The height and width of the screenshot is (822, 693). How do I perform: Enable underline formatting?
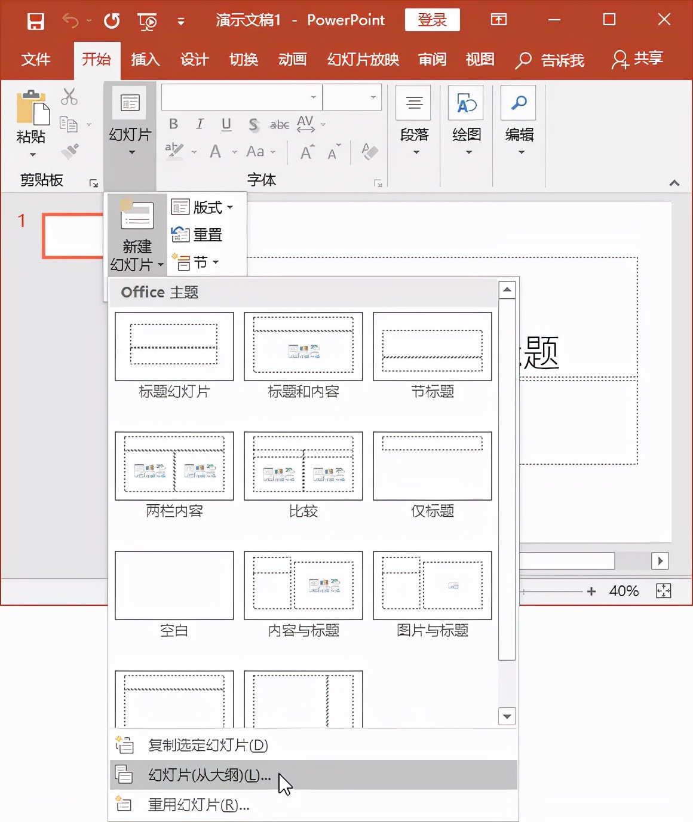tap(226, 124)
